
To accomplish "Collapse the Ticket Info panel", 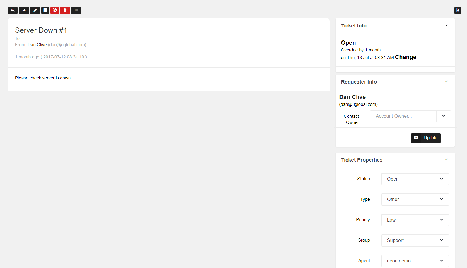I will click(x=446, y=25).
